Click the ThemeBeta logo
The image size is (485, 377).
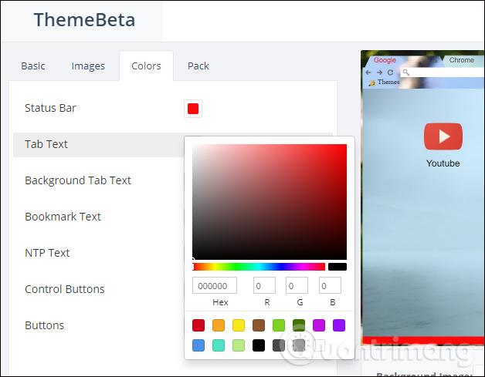pos(84,20)
